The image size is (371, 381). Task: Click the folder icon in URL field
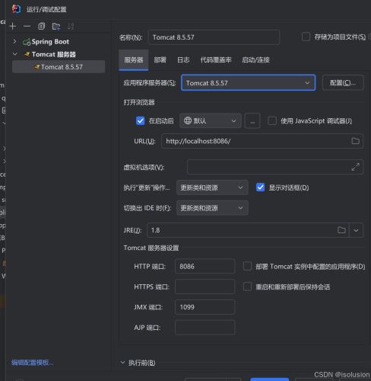(x=355, y=141)
